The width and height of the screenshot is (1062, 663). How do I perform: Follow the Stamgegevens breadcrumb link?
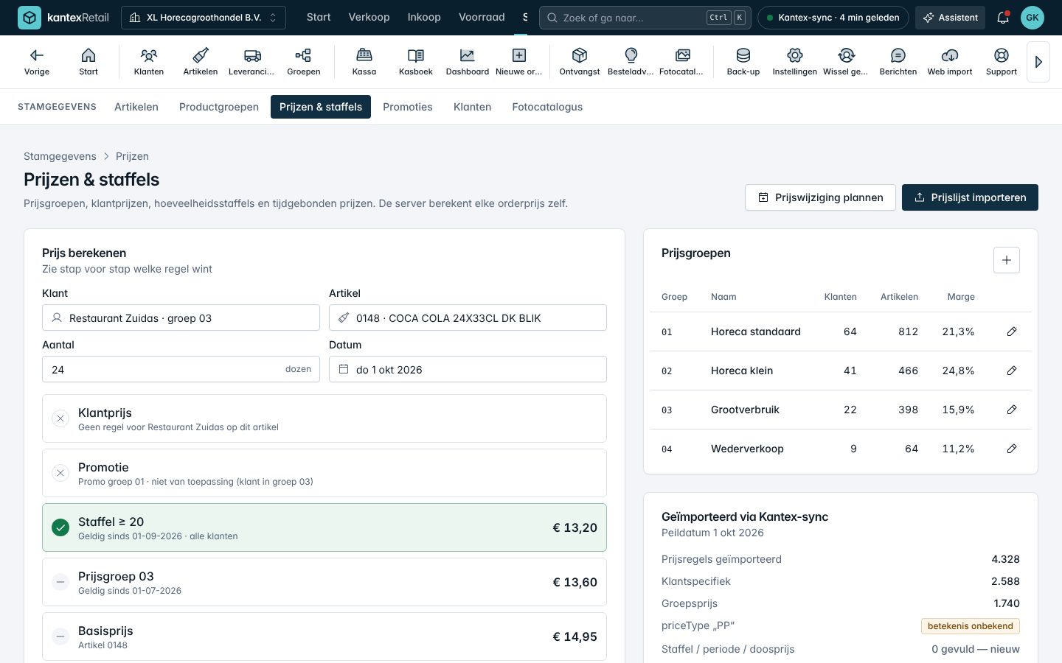click(x=60, y=156)
